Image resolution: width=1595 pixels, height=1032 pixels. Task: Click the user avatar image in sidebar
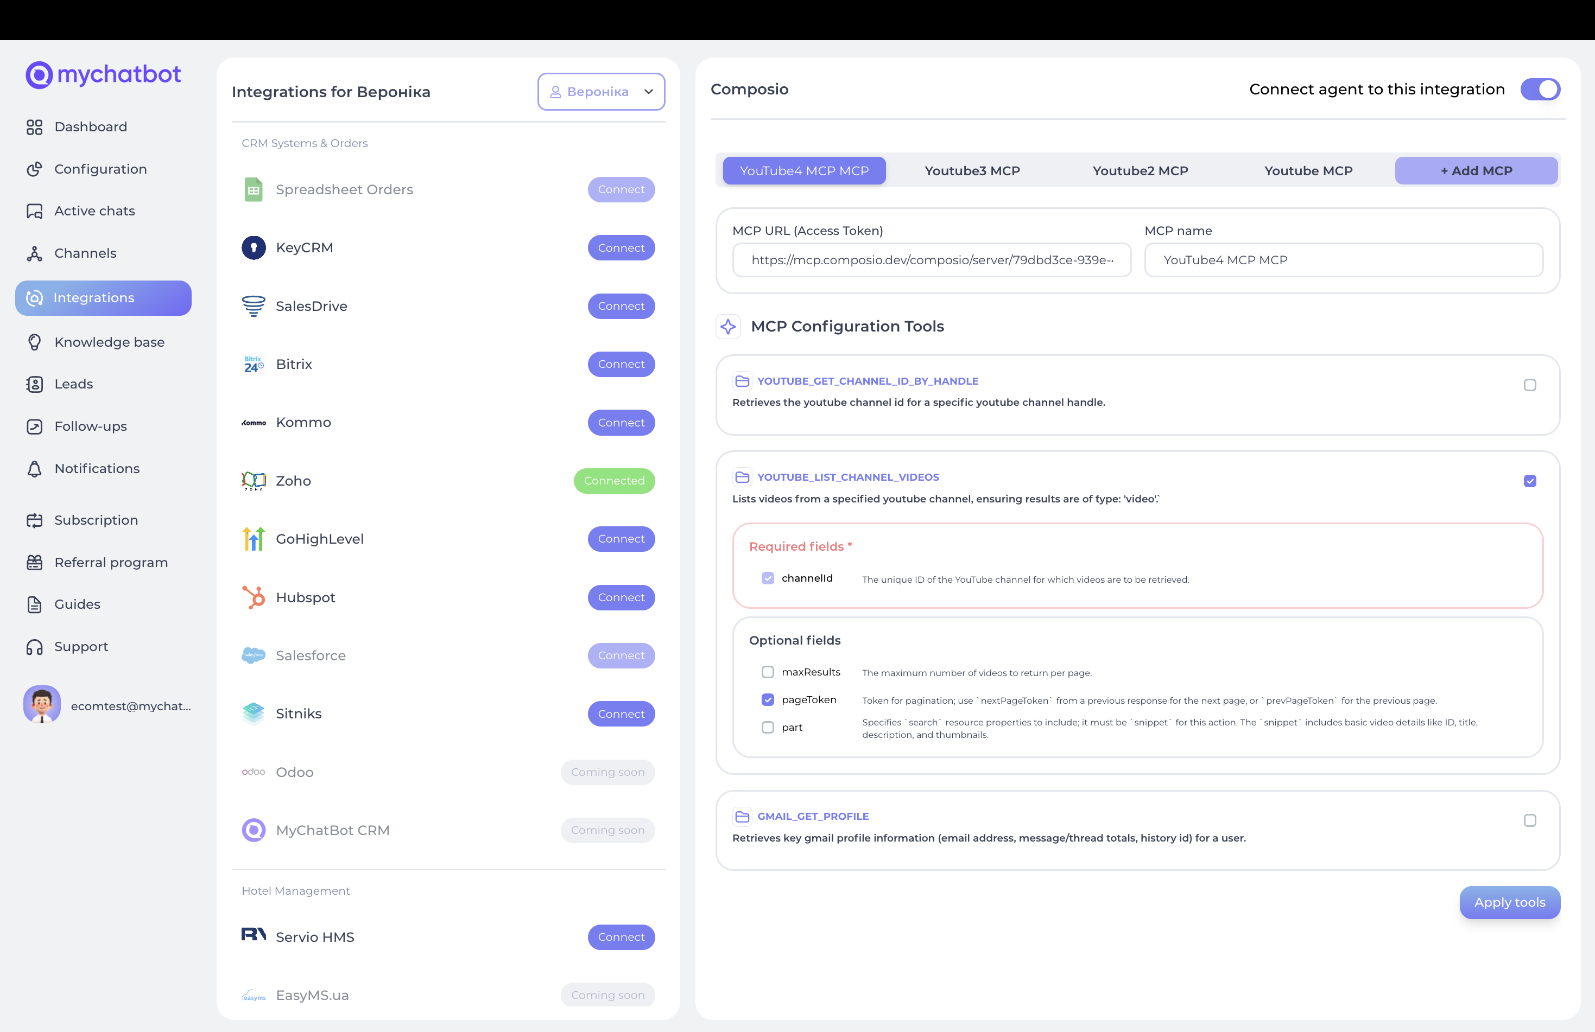[42, 704]
